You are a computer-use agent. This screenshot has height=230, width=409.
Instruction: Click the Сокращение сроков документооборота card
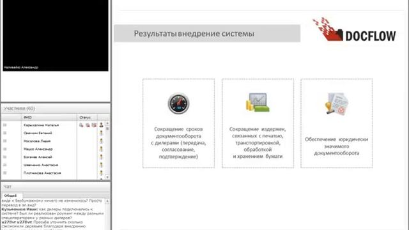point(178,123)
